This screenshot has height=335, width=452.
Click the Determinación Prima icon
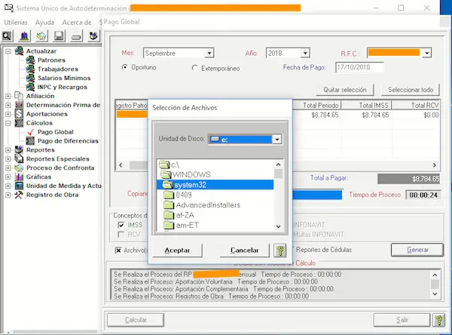[19, 105]
